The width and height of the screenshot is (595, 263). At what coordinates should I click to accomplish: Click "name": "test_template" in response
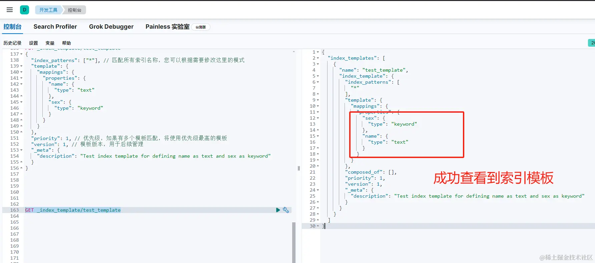point(374,70)
